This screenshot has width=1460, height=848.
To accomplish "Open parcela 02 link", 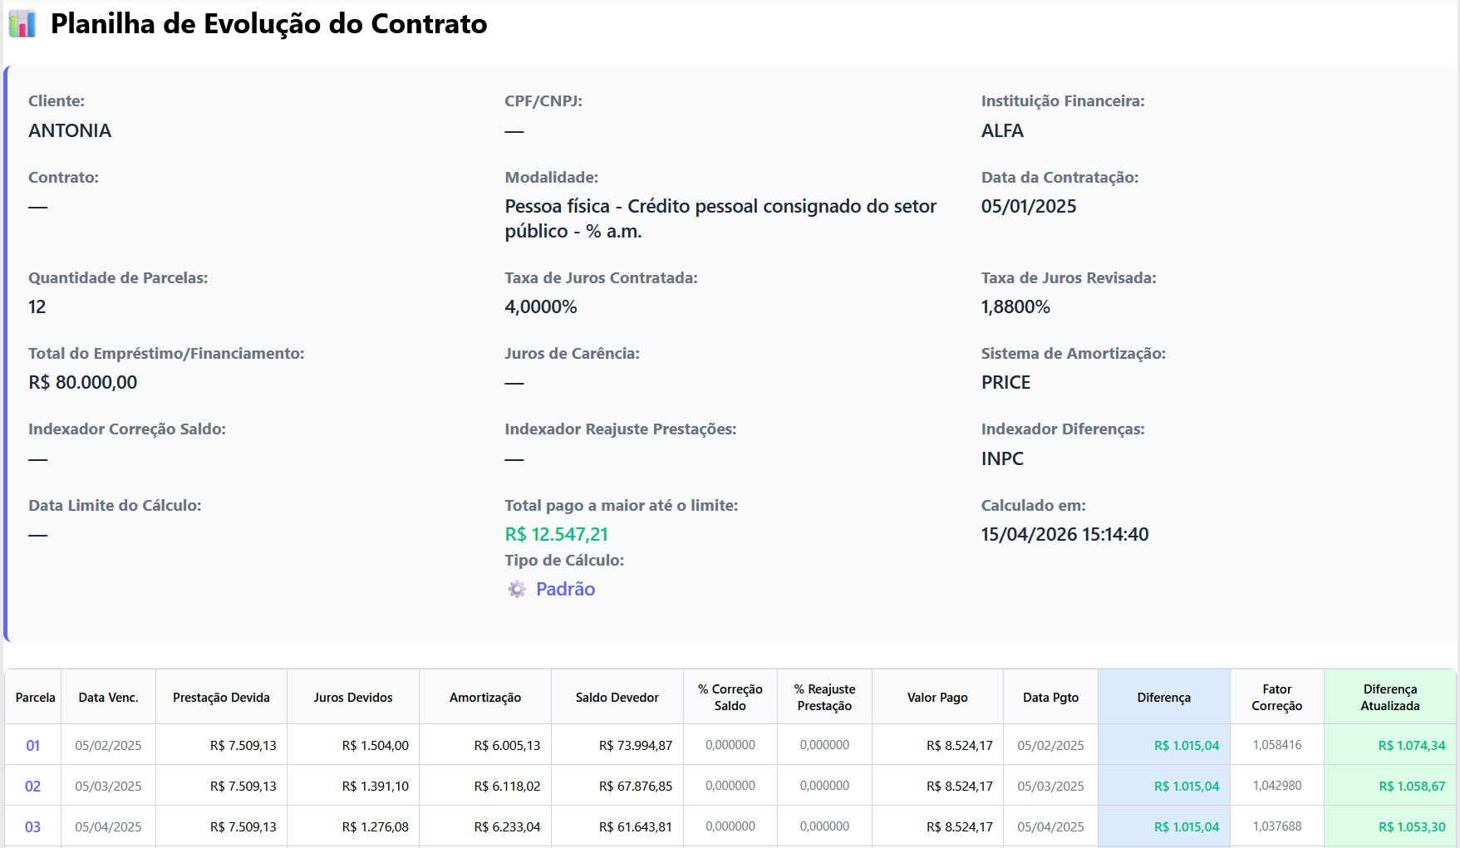I will coord(32,787).
